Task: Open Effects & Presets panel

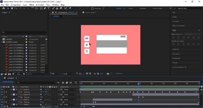Action: click(x=178, y=26)
